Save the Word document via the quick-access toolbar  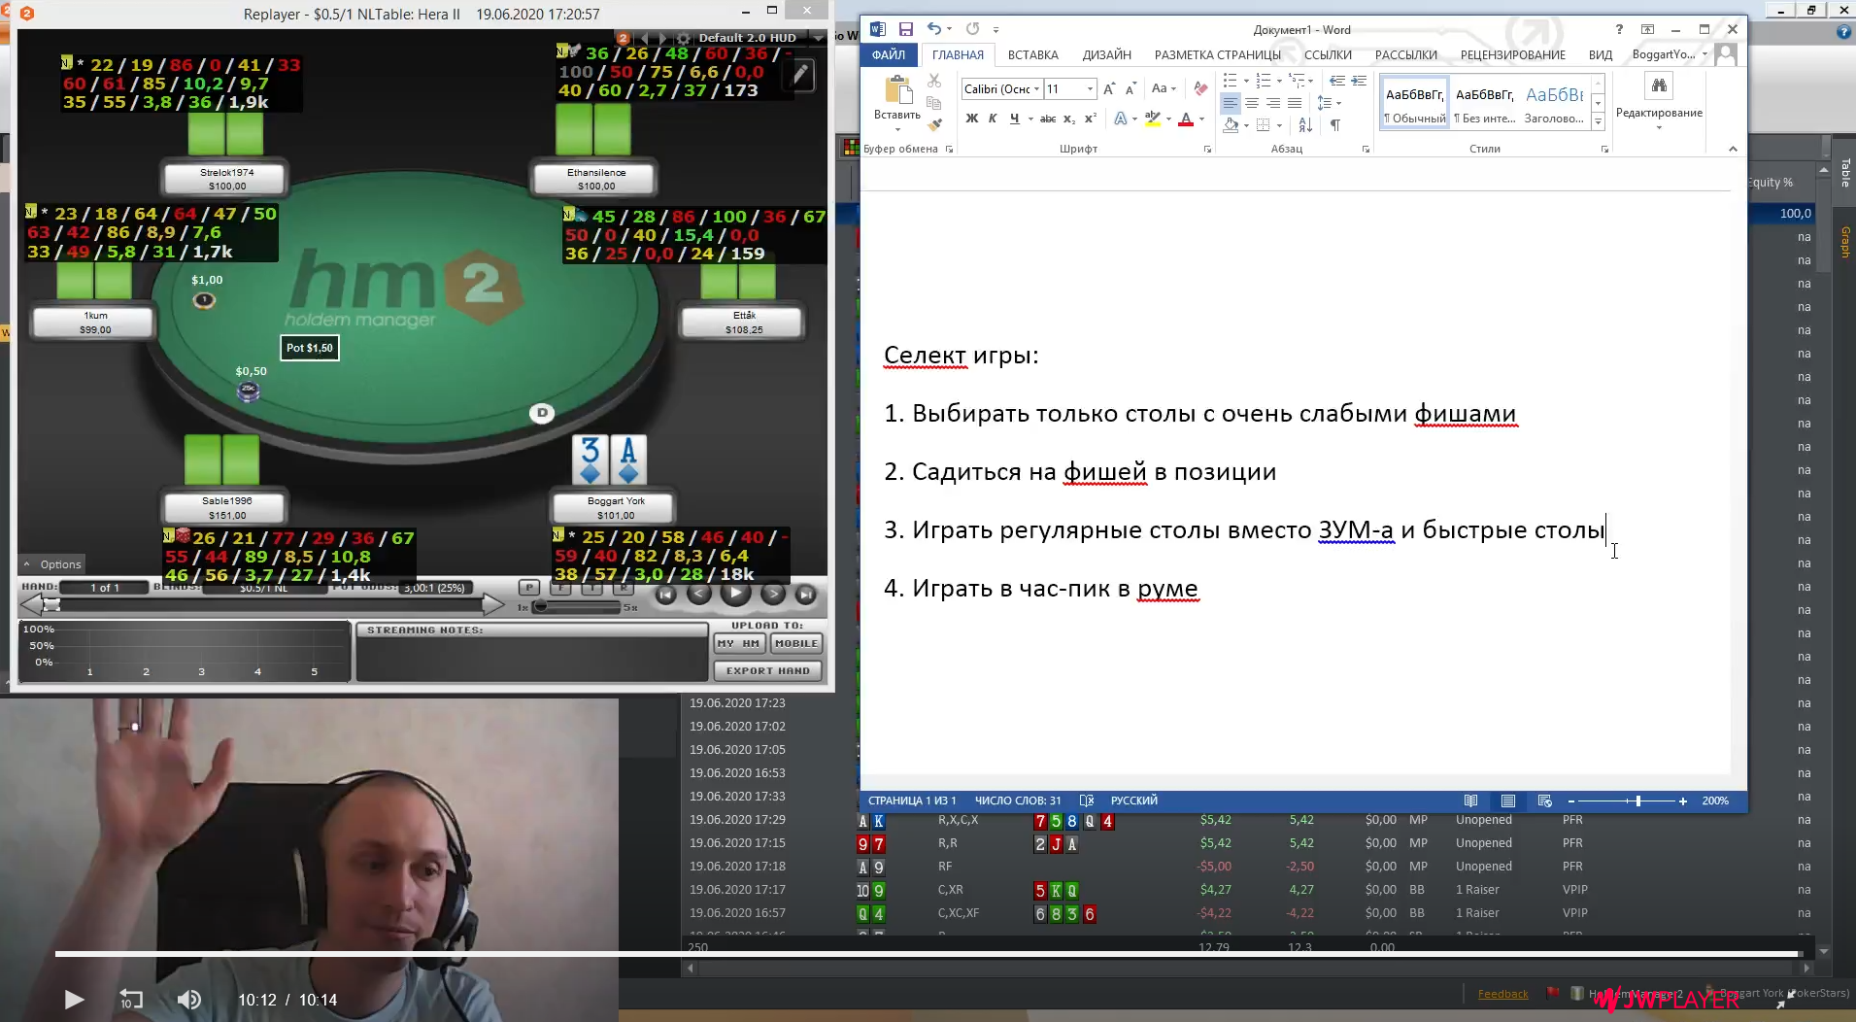[905, 29]
